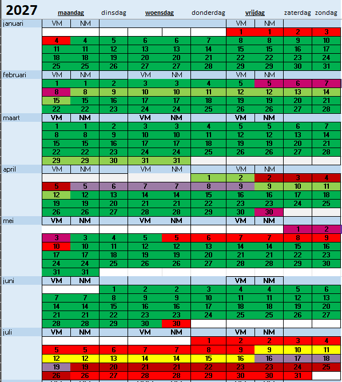Image resolution: width=342 pixels, height=382 pixels.
Task: Select the juli month label cell
Action: [22, 332]
